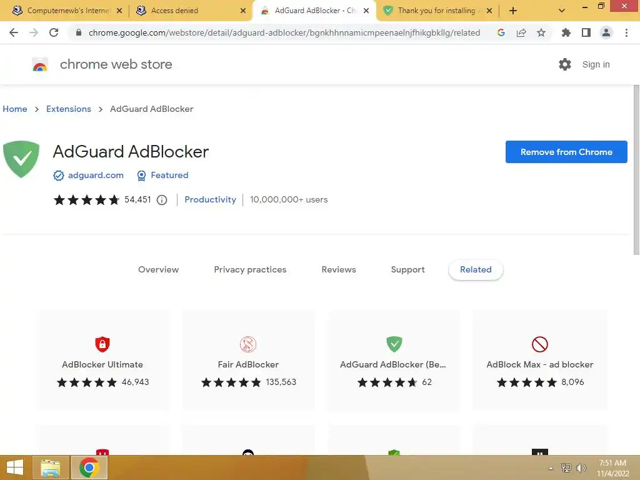Select the Support tab

point(407,269)
